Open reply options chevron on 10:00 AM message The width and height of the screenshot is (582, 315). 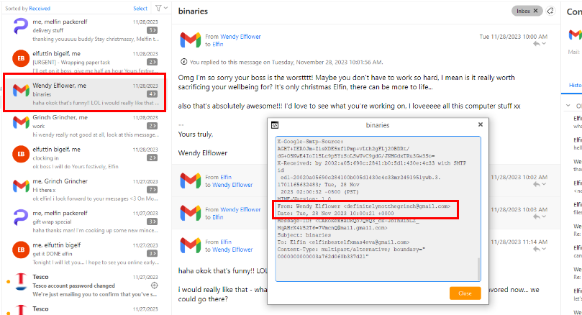(x=544, y=44)
